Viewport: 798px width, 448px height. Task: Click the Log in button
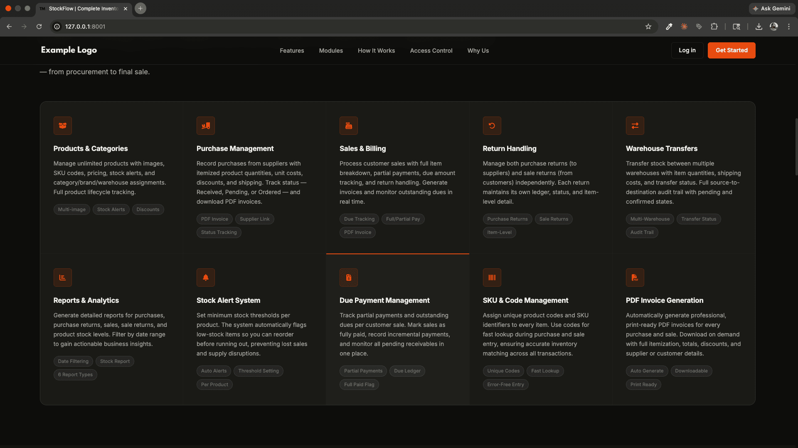pyautogui.click(x=687, y=50)
